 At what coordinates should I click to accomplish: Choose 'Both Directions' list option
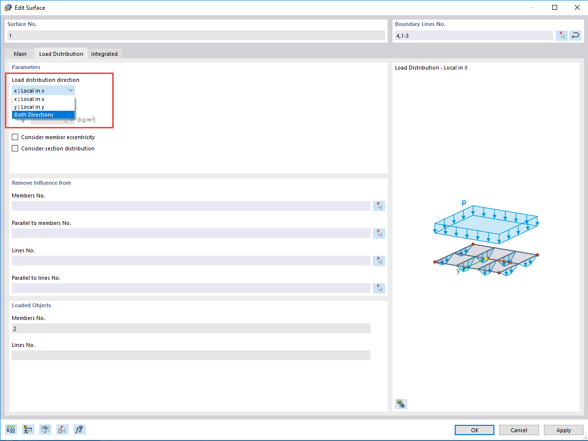click(x=43, y=115)
